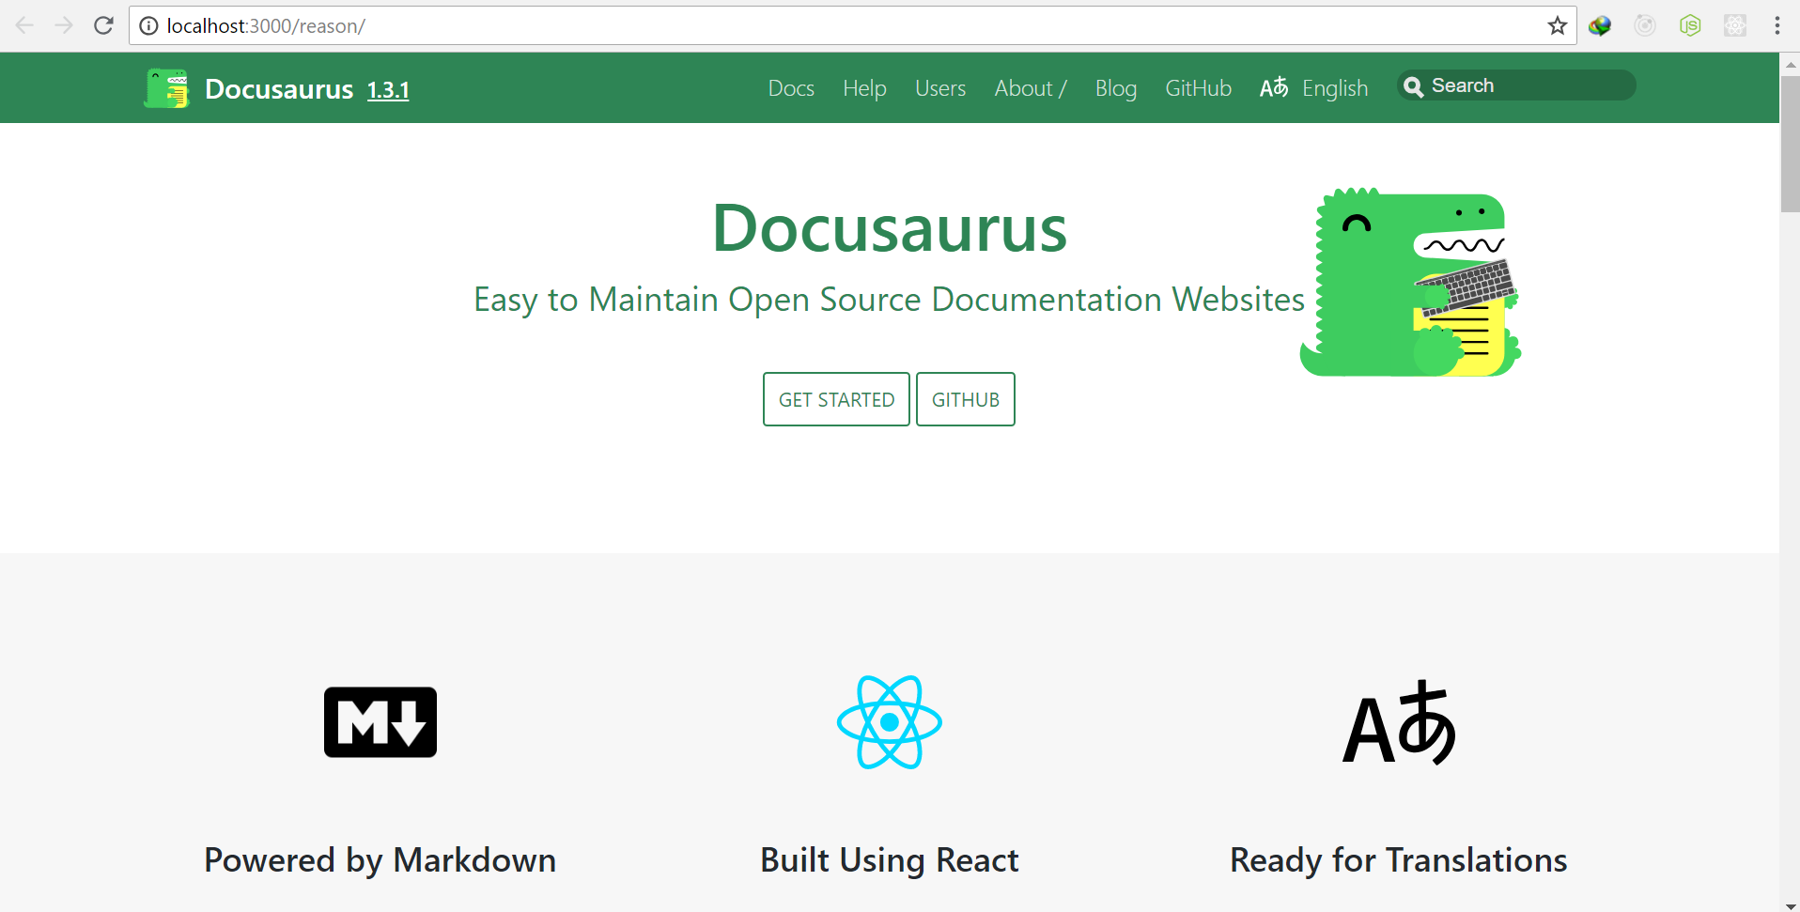Open the GitHub nav item

point(1198,88)
